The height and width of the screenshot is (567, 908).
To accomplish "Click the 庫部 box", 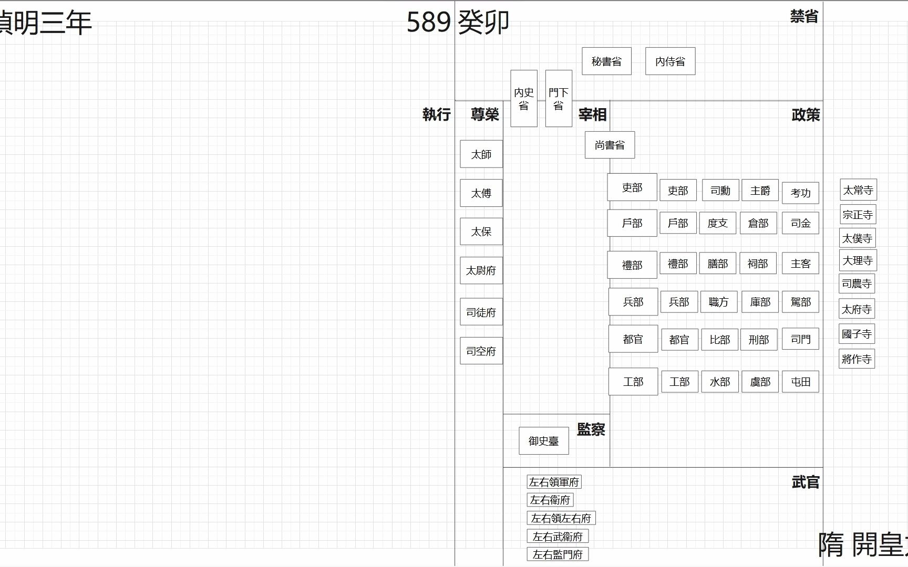I will point(760,302).
